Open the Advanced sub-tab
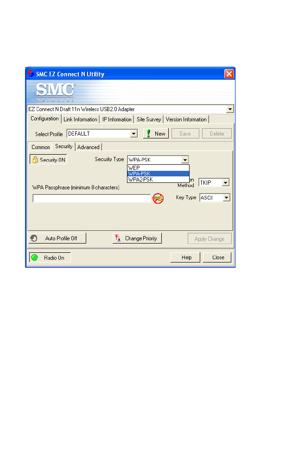Image resolution: width=292 pixels, height=450 pixels. (x=88, y=147)
